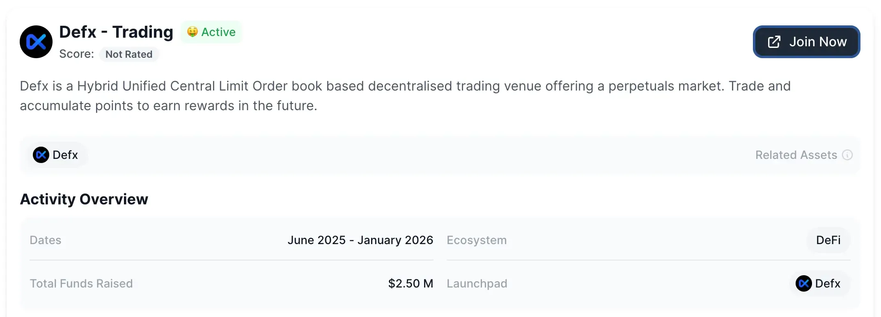
Task: Click the Defx name in the related asset chip
Action: 65,155
